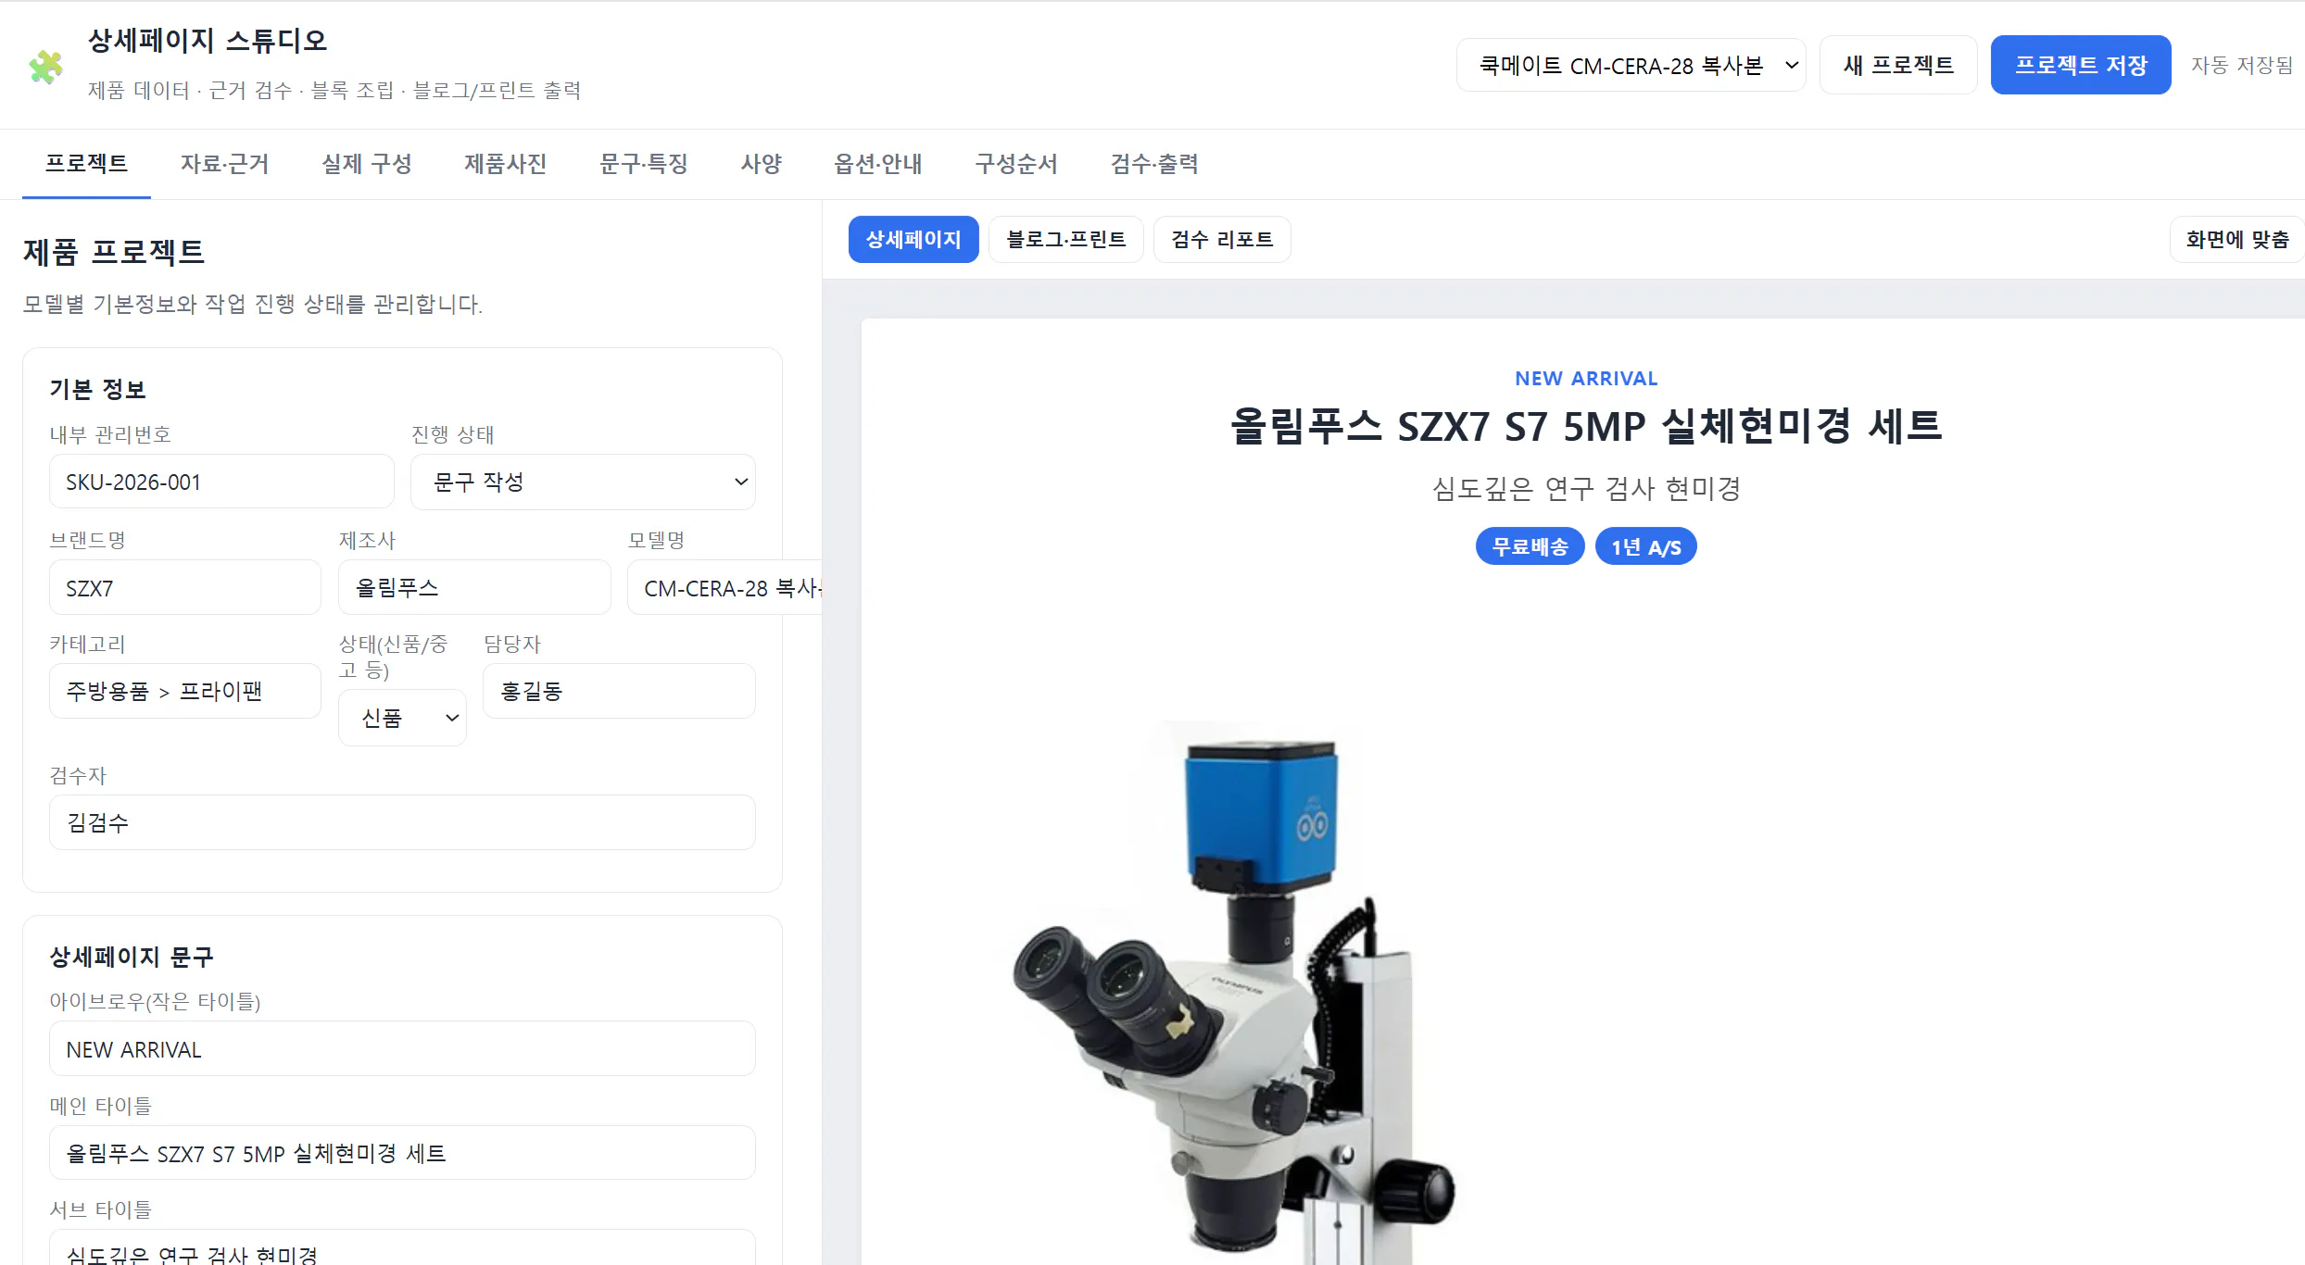Click the 모델명 field CM-CERA-28 복사
Image resolution: width=2305 pixels, height=1265 pixels.
tap(724, 587)
